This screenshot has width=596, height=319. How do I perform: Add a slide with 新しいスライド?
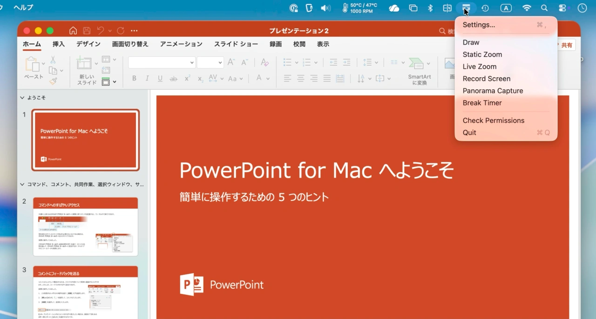click(x=84, y=63)
